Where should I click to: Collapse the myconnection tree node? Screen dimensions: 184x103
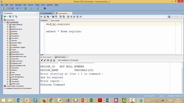pos(5,22)
